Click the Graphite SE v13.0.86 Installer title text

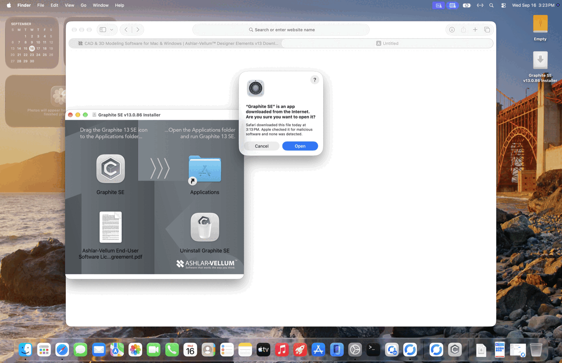129,115
